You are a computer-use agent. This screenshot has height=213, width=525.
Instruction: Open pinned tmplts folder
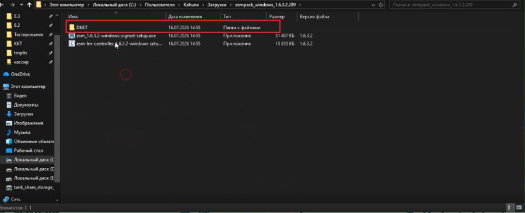pos(20,53)
